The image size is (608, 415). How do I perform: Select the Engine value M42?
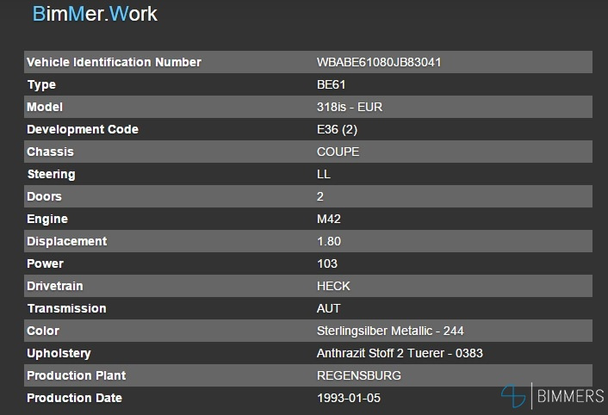[x=328, y=219]
